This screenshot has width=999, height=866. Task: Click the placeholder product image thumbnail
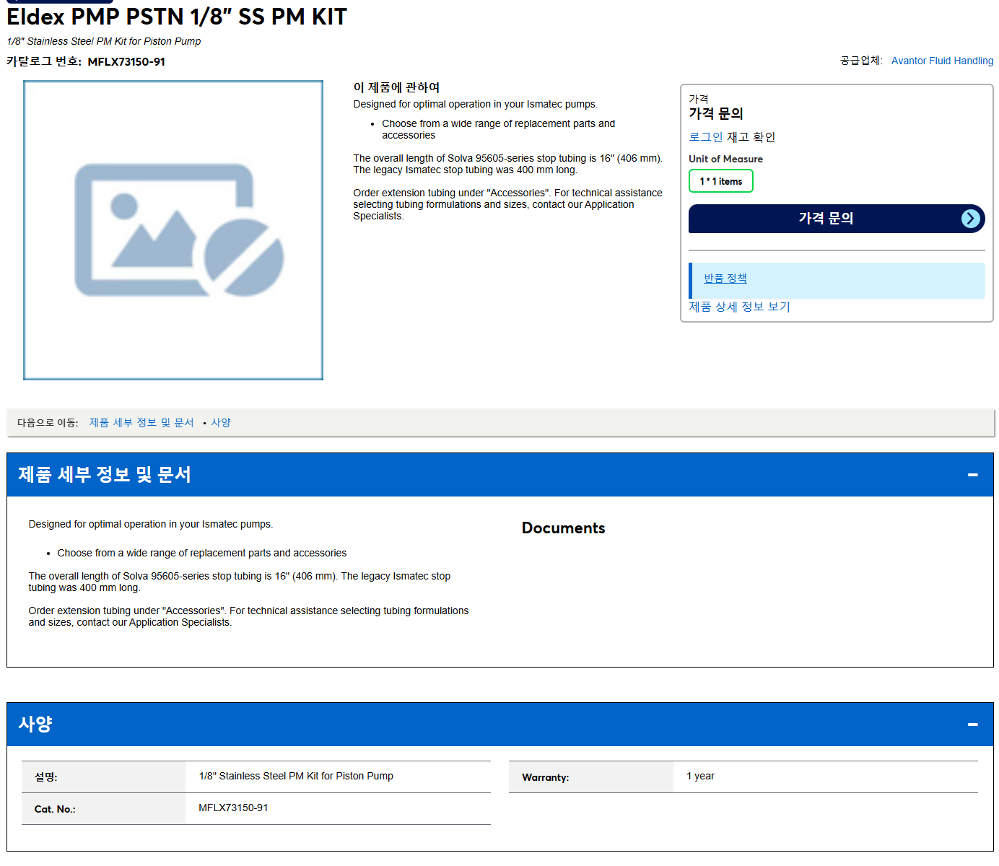tap(173, 230)
